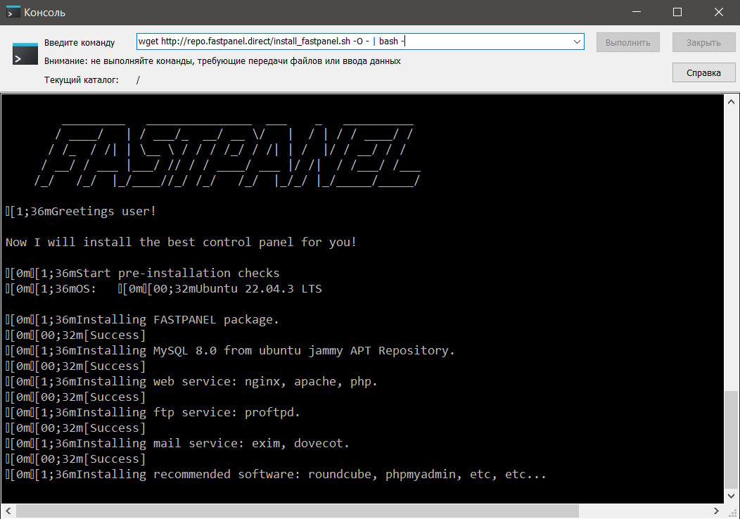This screenshot has height=519, width=740.
Task: Click the horizontal scrollbar right arrow
Action: point(716,511)
